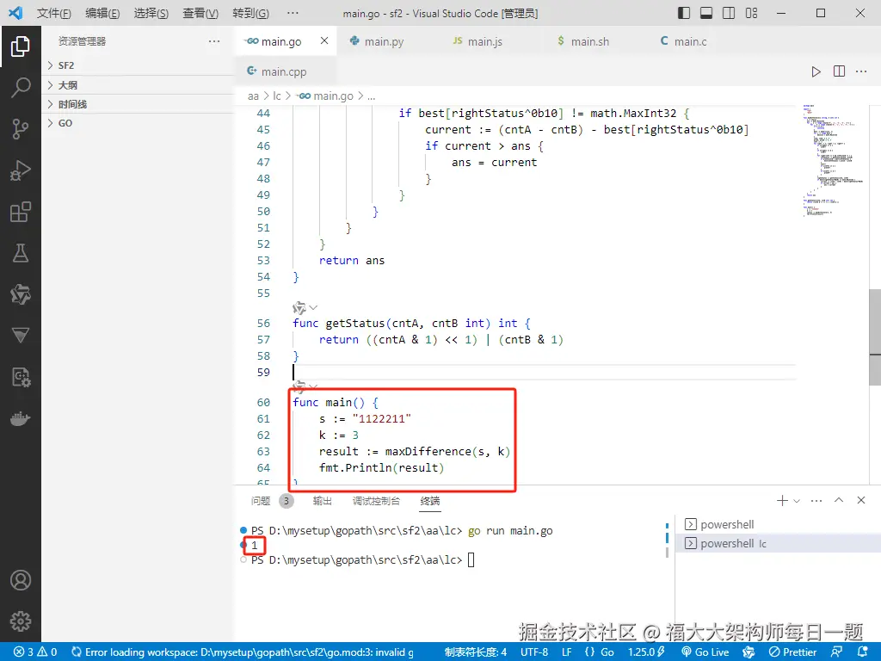881x661 pixels.
Task: Open the Extensions view
Action: pyautogui.click(x=21, y=213)
